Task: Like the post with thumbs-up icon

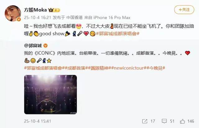Action: (x=182, y=121)
